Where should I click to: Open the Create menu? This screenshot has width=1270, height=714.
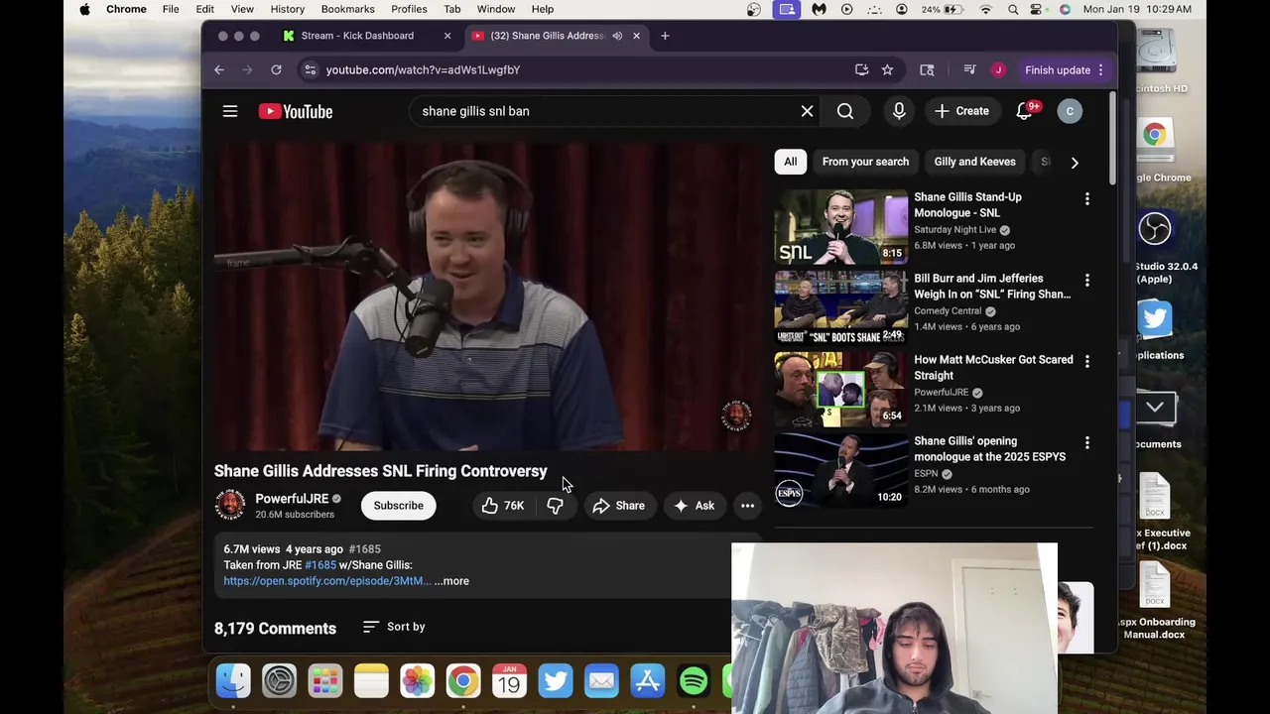pyautogui.click(x=961, y=111)
